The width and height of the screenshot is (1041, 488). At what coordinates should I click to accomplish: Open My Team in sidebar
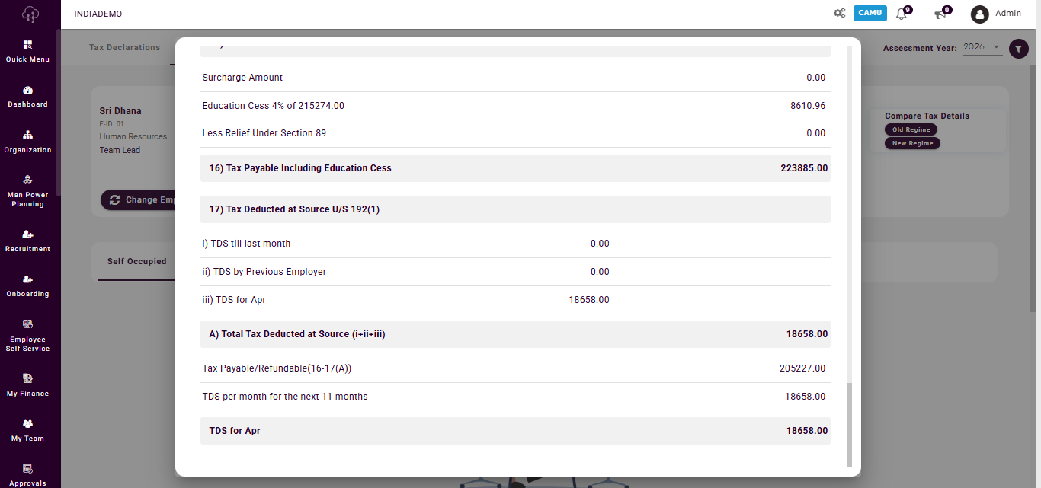pyautogui.click(x=27, y=424)
